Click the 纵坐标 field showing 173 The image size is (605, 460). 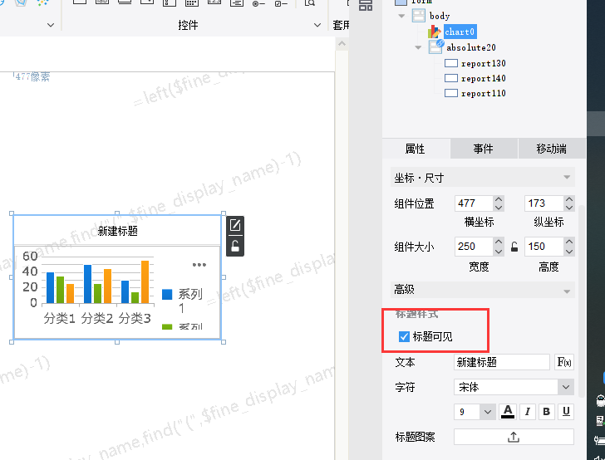(x=544, y=203)
